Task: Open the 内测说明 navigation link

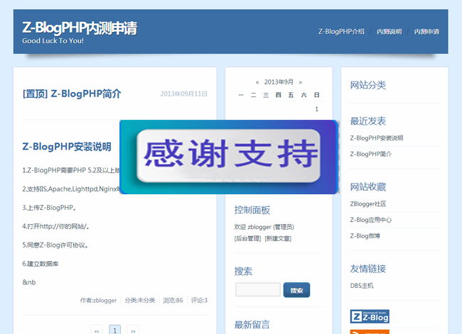Action: pyautogui.click(x=390, y=31)
